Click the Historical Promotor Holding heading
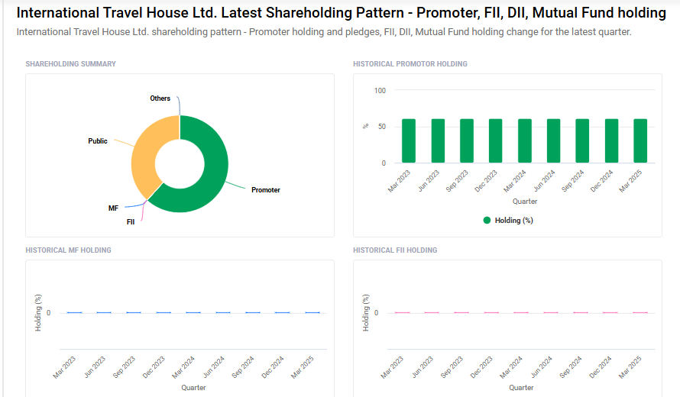This screenshot has width=680, height=397. pos(410,63)
